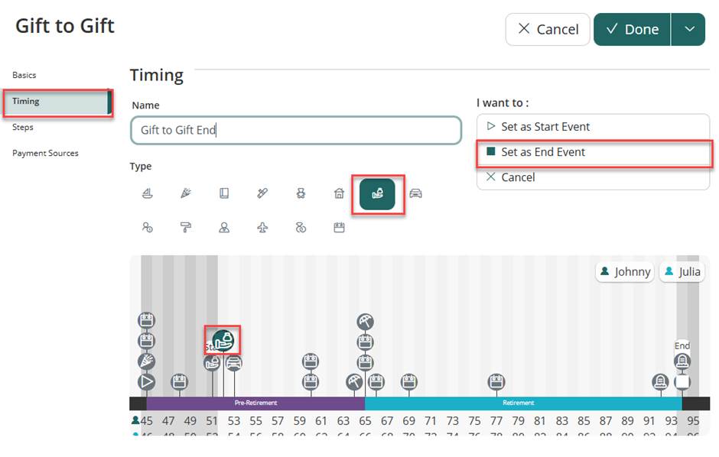Toggle Johnny's timeline visibility
Image resolution: width=719 pixels, height=457 pixels.
625,271
